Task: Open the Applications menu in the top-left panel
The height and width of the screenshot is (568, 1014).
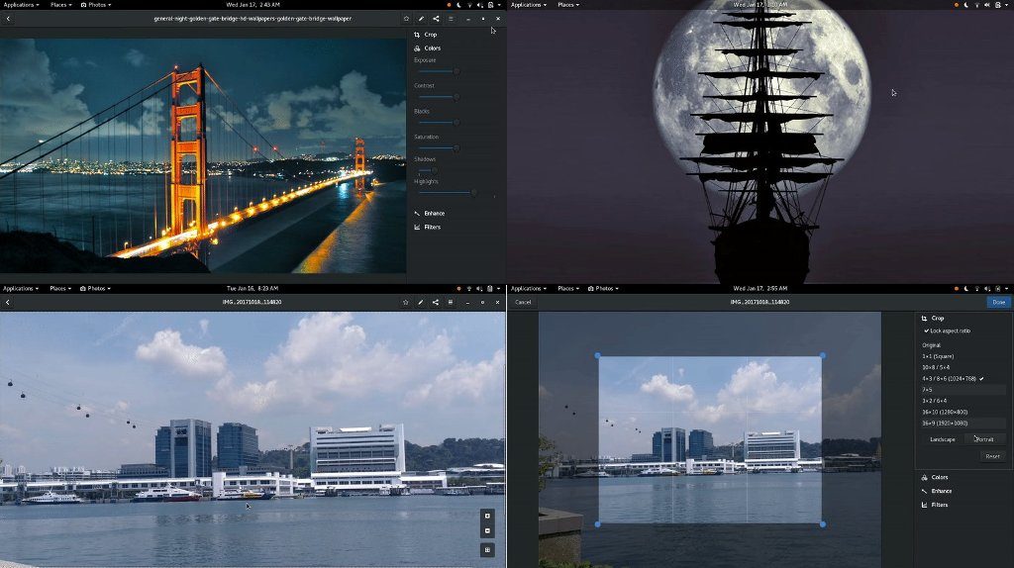Action: pos(20,5)
